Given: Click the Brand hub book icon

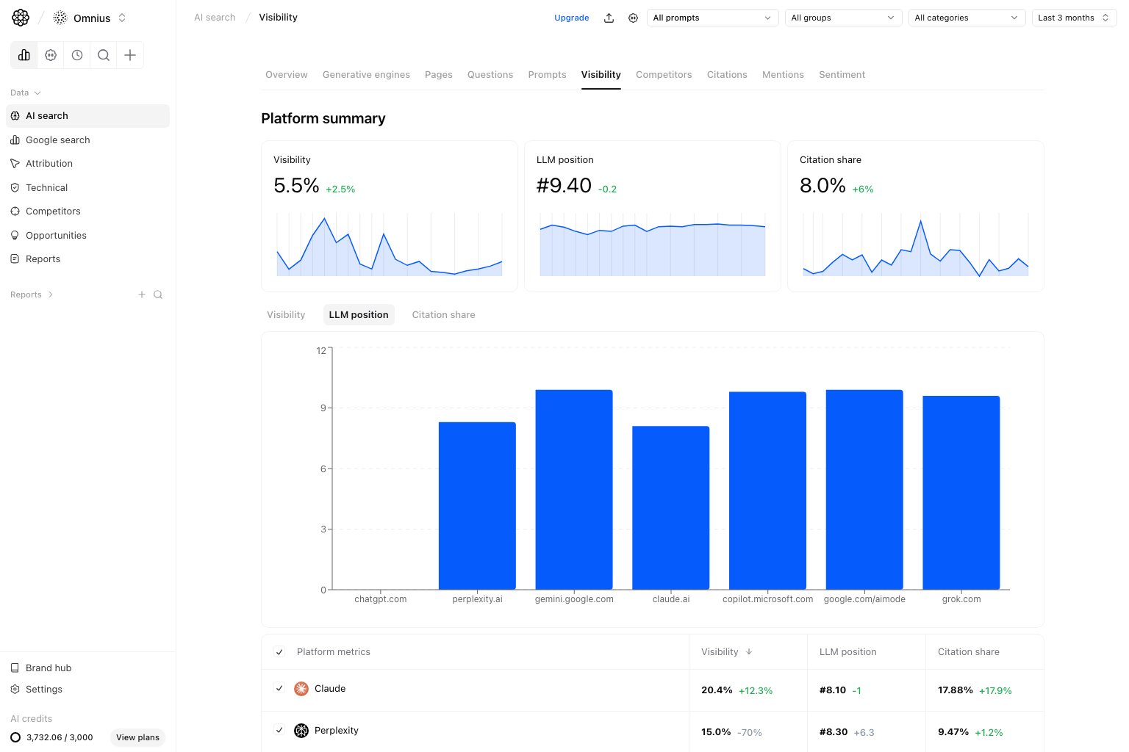Looking at the screenshot, I should point(15,668).
